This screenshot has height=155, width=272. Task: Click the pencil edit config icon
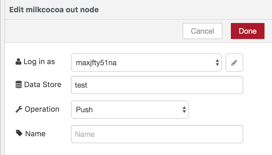(x=234, y=63)
